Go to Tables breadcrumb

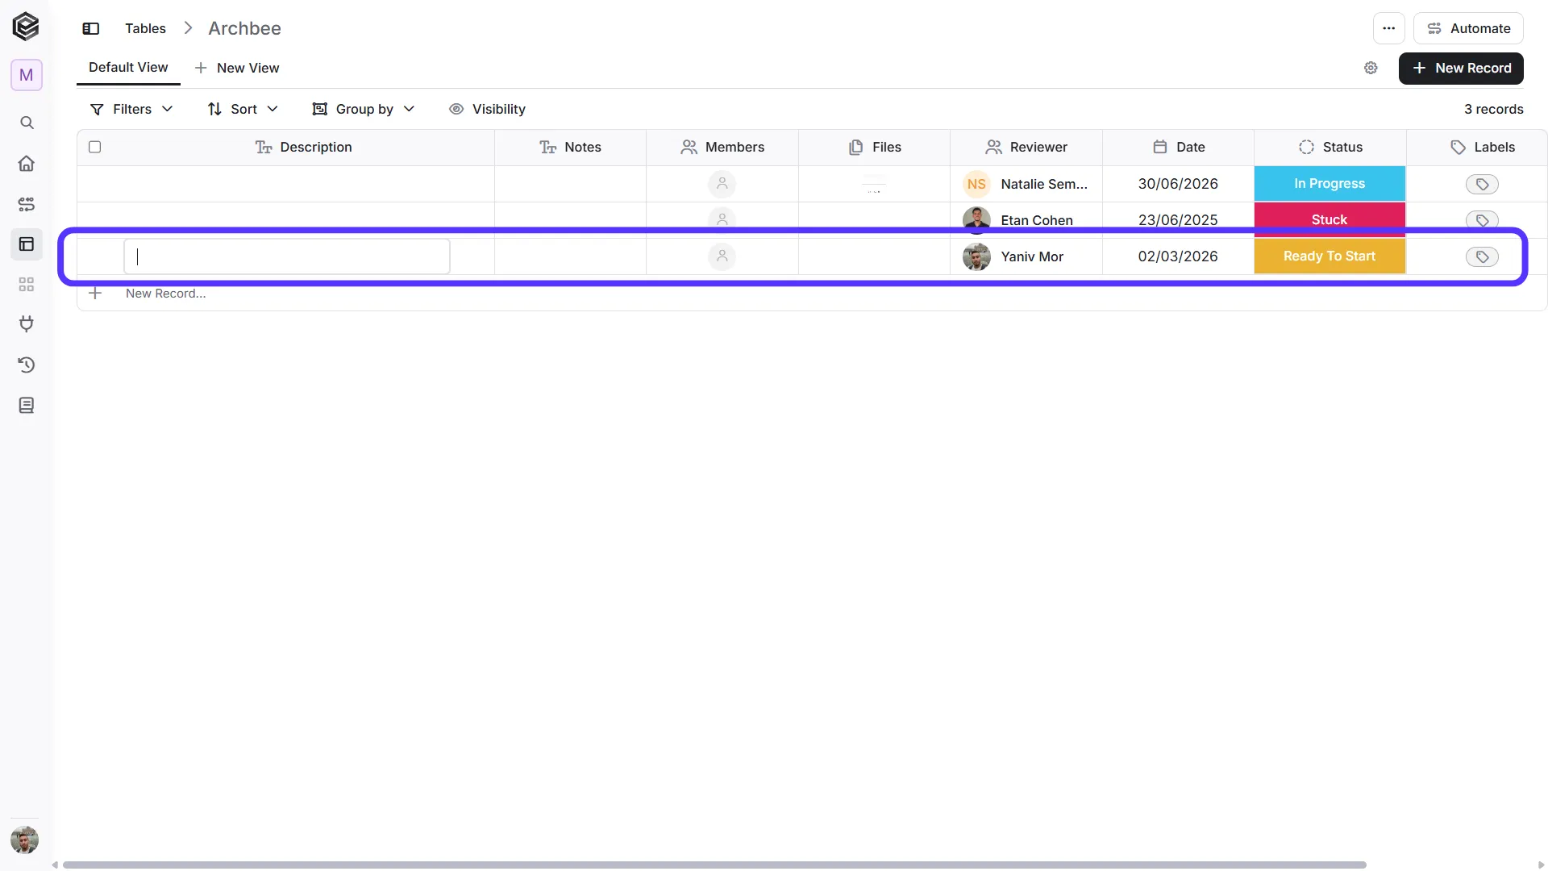145,28
